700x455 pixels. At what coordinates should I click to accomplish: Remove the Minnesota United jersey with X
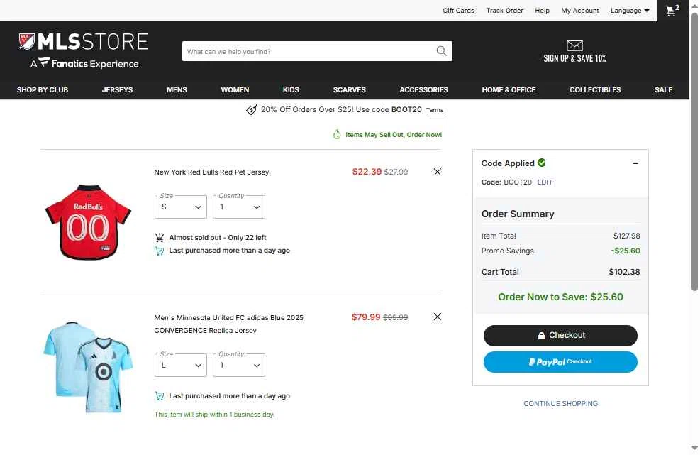(438, 317)
